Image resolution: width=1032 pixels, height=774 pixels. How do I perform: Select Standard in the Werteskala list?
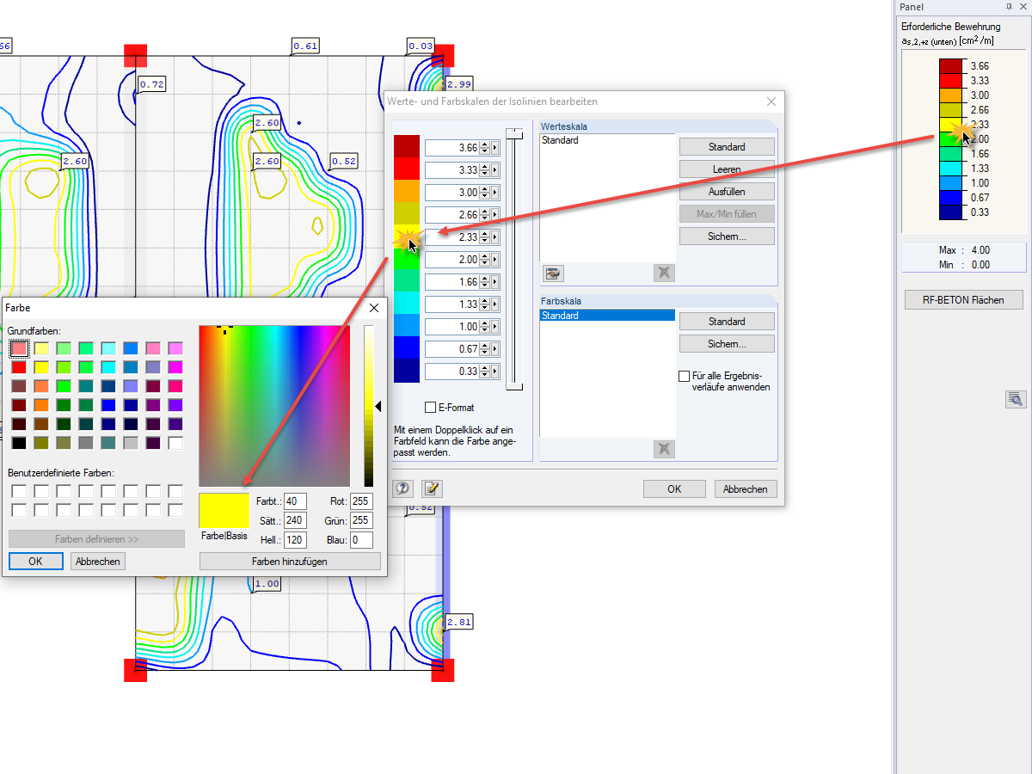click(607, 140)
